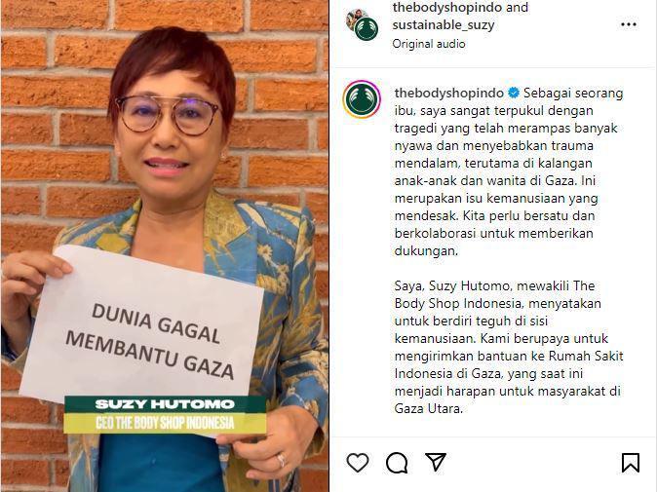This screenshot has width=657, height=492.
Task: Visit thebodyshopindo profile from header
Action: point(447,8)
